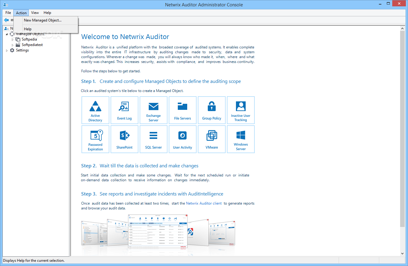408x266 pixels.
Task: Click the application icon in title bar
Action: click(5, 5)
